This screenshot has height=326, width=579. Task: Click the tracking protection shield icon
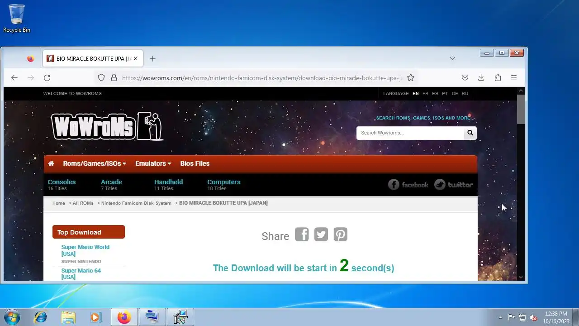tap(101, 78)
